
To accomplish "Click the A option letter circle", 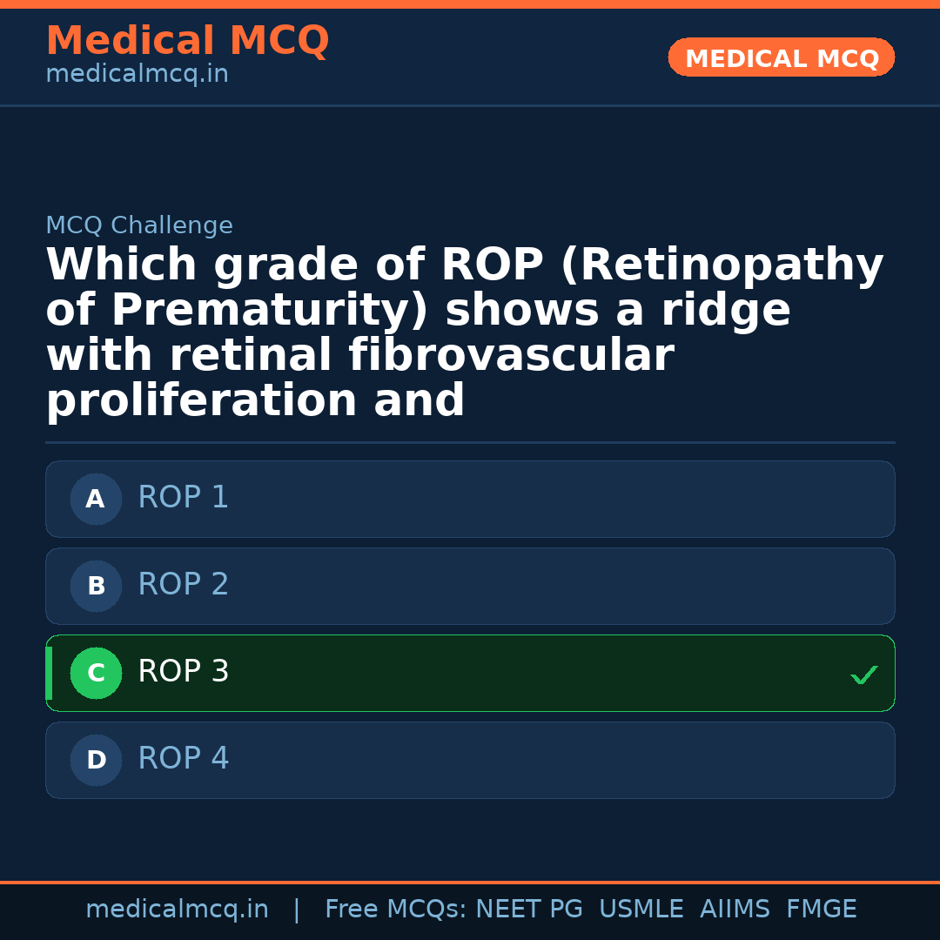I will point(96,500).
